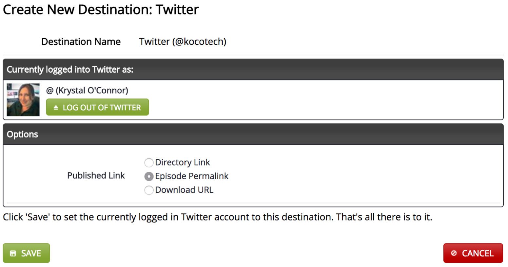
Task: Click the Directory Link label text
Action: pyautogui.click(x=183, y=162)
